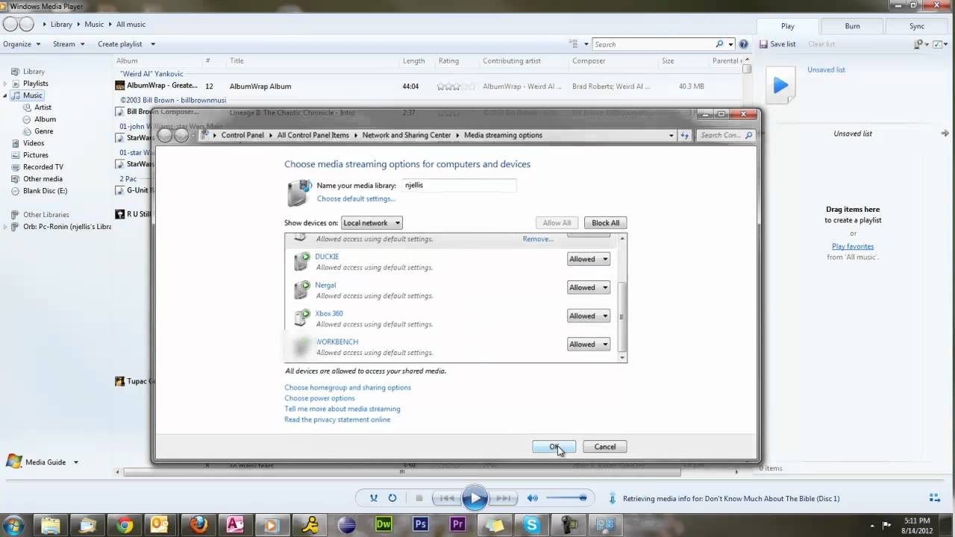
Task: Click the Previous track button
Action: pyautogui.click(x=447, y=497)
